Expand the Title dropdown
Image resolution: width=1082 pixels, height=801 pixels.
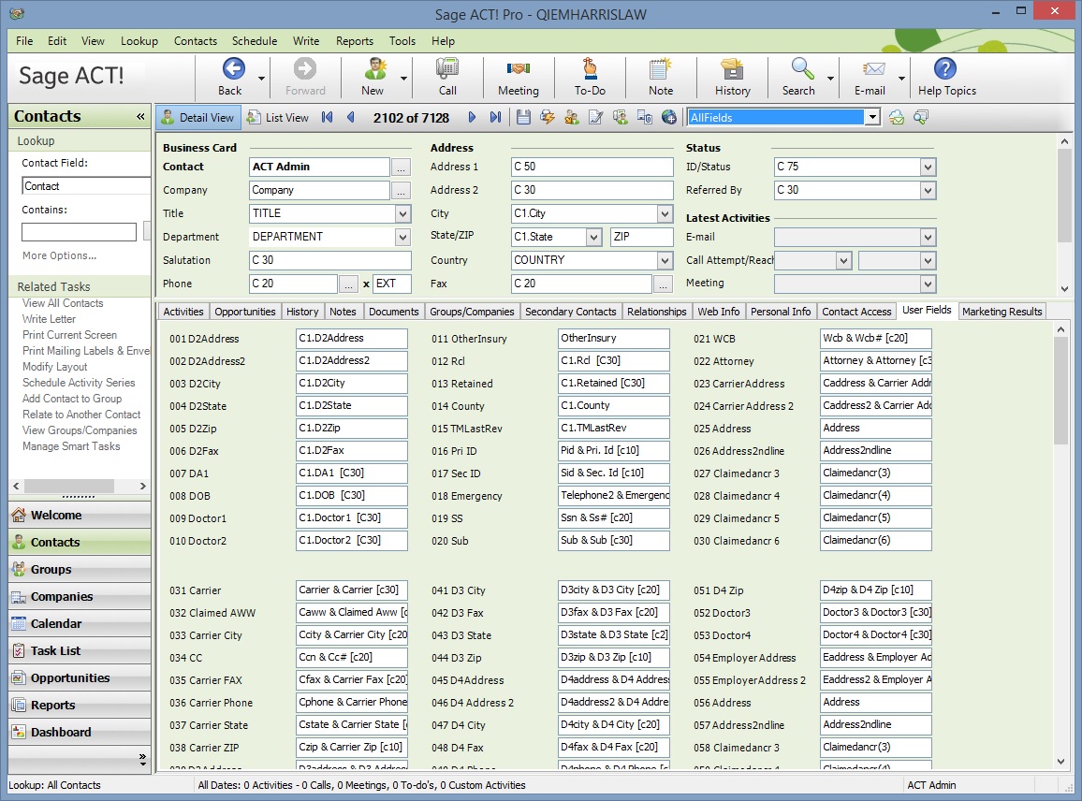click(403, 214)
